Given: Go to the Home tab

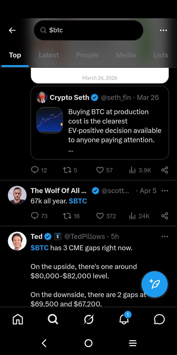Looking at the screenshot, I should pyautogui.click(x=18, y=319).
